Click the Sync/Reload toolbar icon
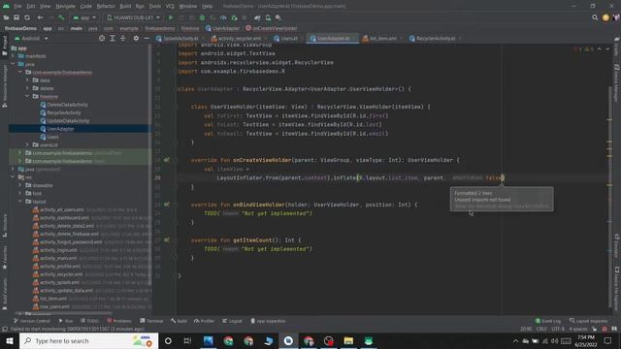 [x=27, y=17]
